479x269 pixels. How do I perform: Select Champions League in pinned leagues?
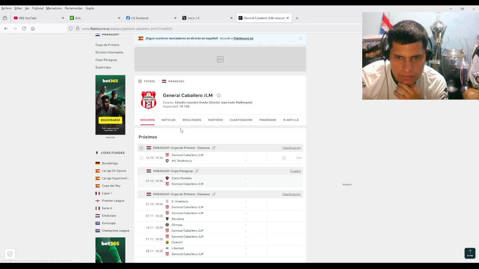pyautogui.click(x=115, y=231)
